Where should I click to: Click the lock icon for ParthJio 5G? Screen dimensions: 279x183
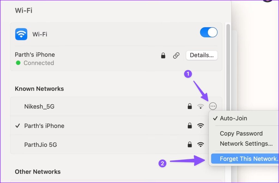coord(190,145)
